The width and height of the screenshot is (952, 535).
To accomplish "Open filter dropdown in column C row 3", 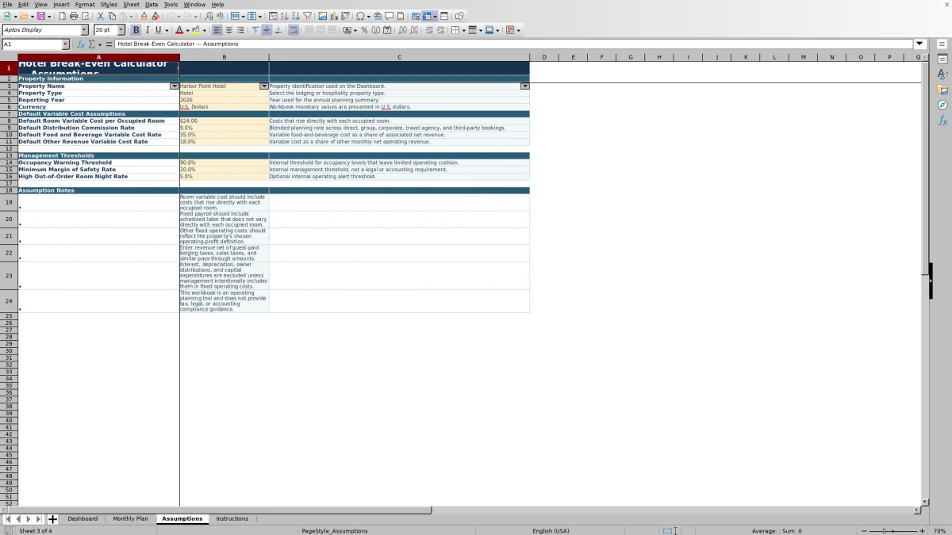I will 524,86.
